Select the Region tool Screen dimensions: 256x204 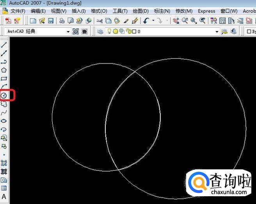[x=4, y=180]
